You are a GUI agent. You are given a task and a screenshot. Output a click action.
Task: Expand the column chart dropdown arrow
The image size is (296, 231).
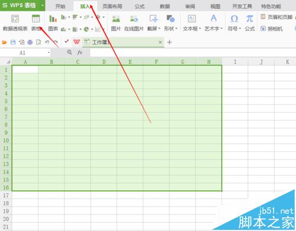[x=69, y=17]
